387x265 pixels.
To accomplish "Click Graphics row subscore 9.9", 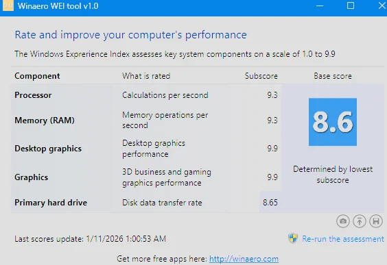I will pyautogui.click(x=272, y=177).
